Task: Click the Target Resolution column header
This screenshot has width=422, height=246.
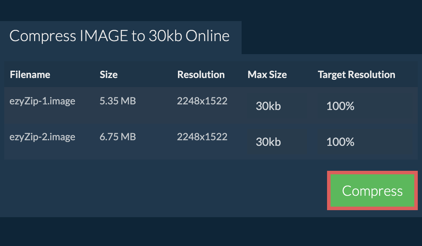Action: [x=356, y=75]
